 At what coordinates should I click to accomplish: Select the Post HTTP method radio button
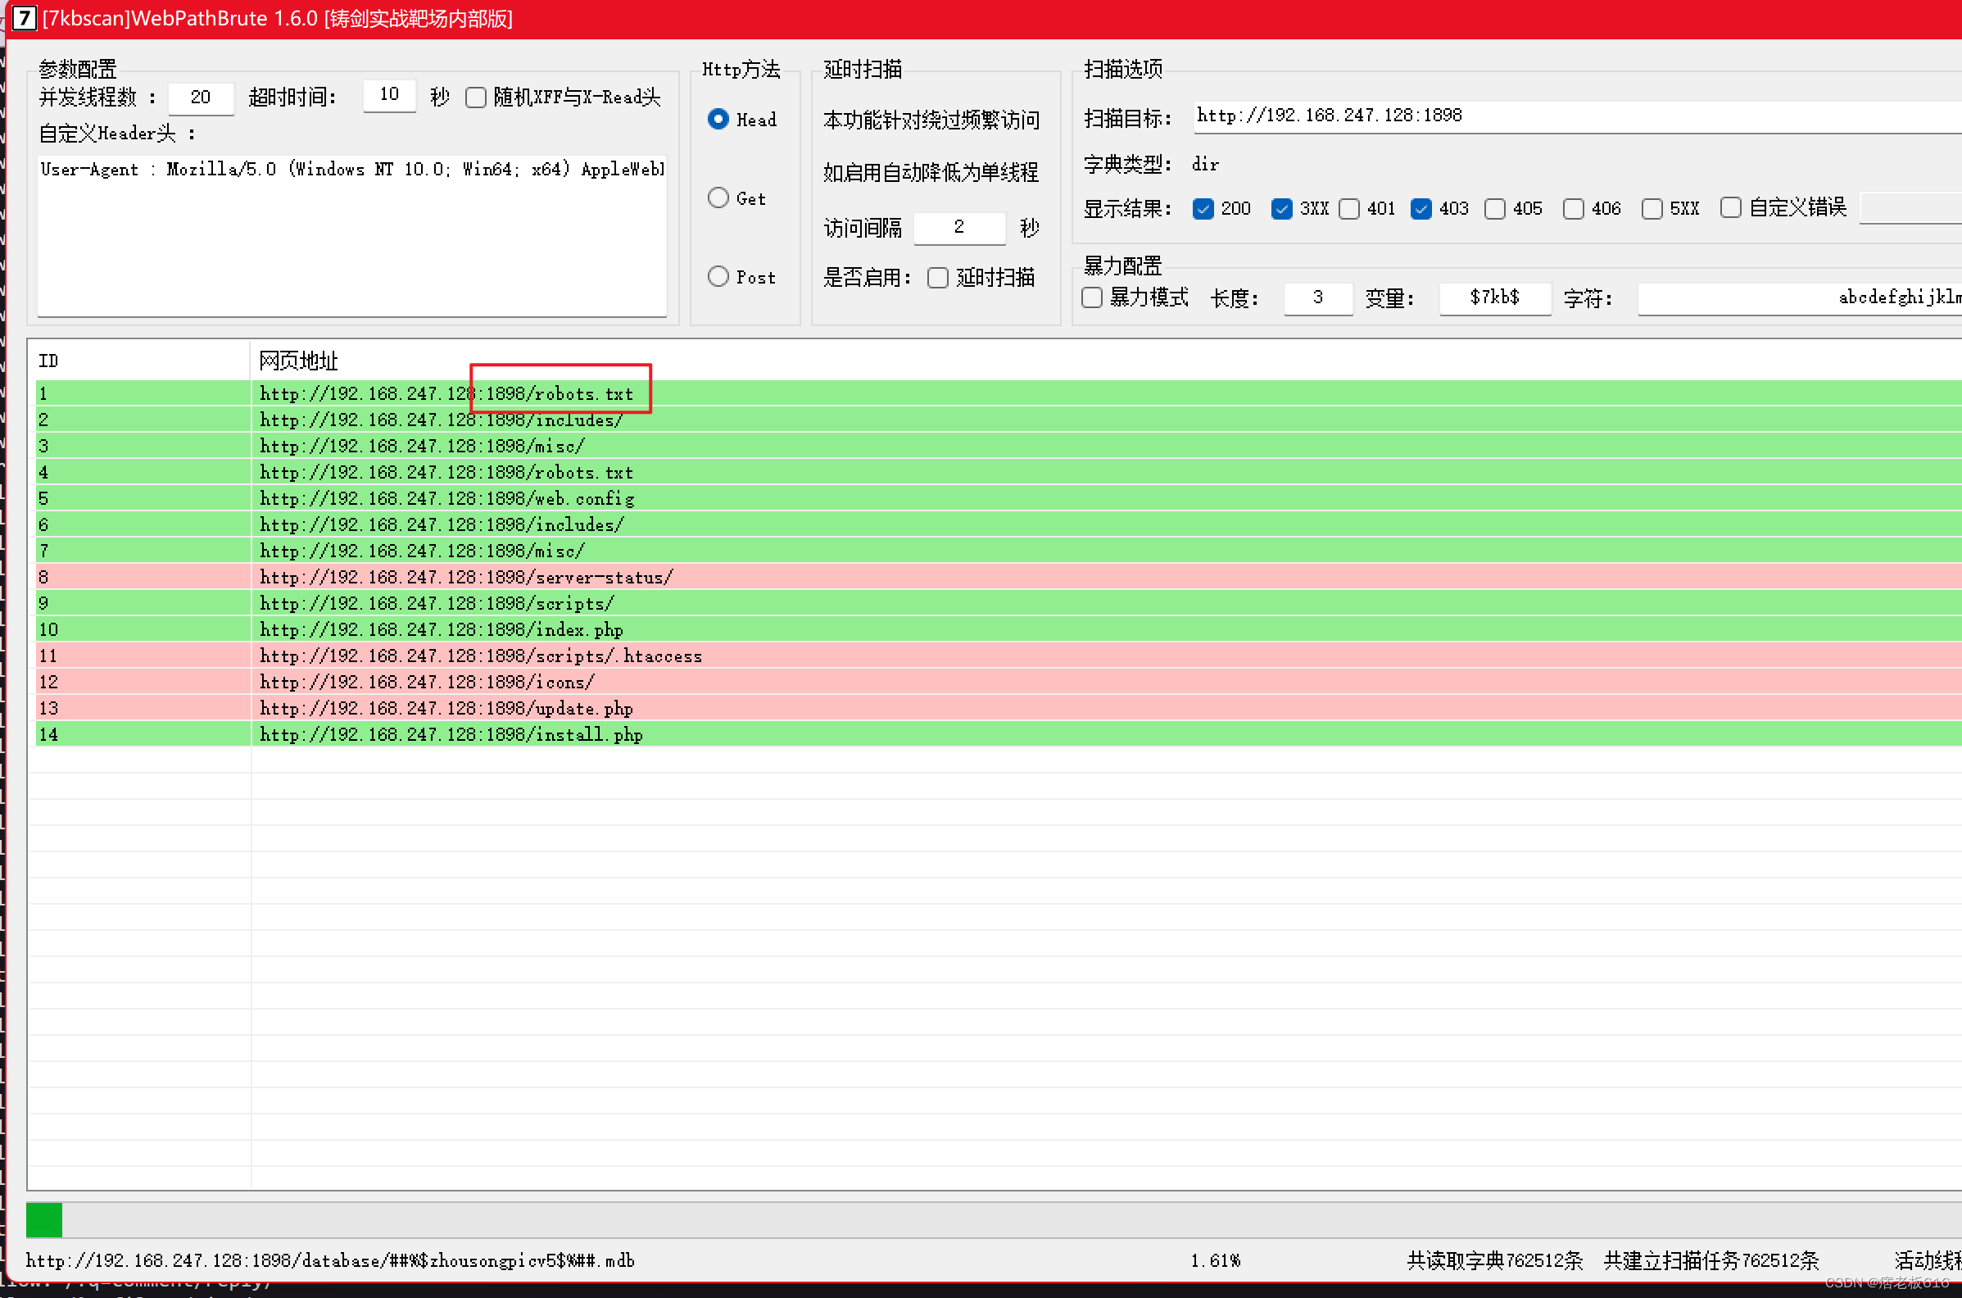click(718, 276)
